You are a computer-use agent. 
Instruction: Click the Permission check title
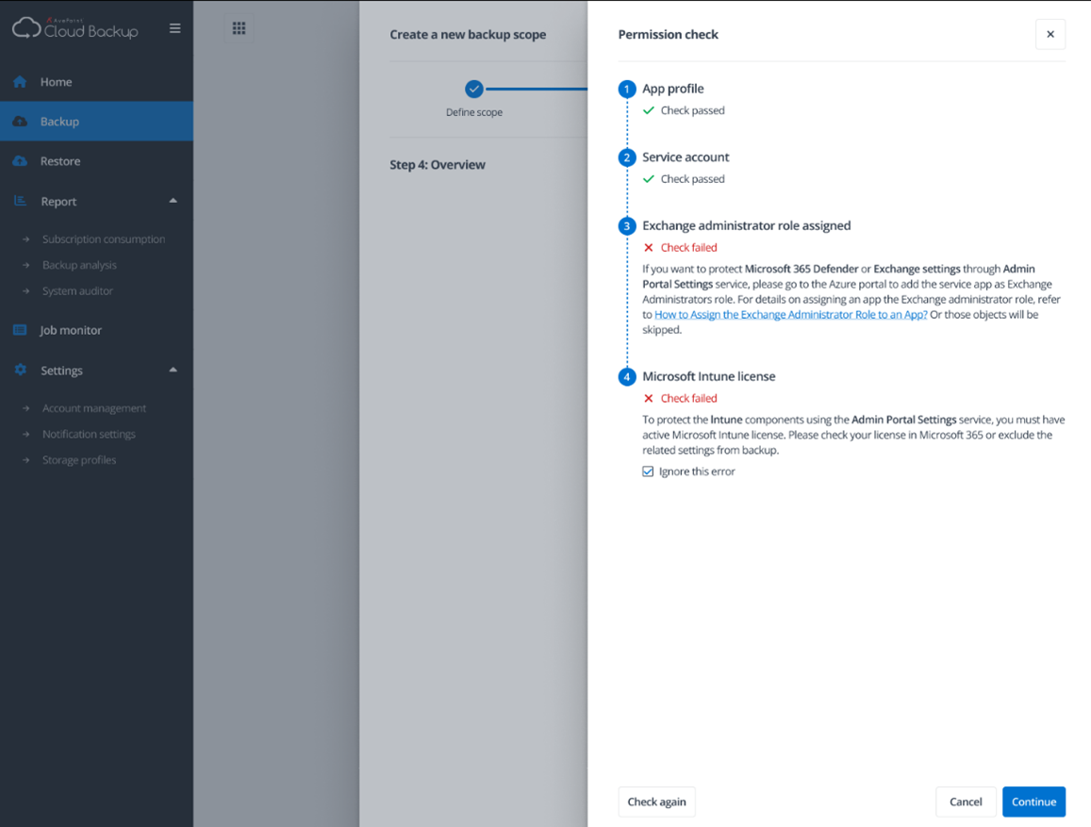(x=668, y=34)
